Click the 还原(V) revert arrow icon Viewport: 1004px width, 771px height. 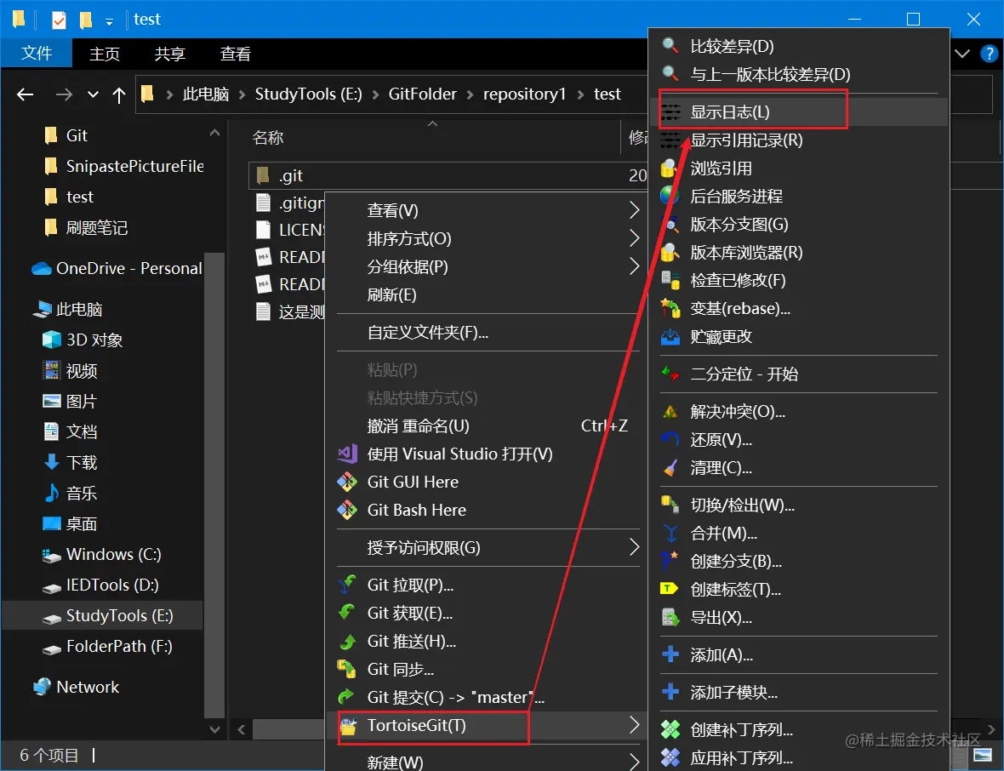(670, 439)
